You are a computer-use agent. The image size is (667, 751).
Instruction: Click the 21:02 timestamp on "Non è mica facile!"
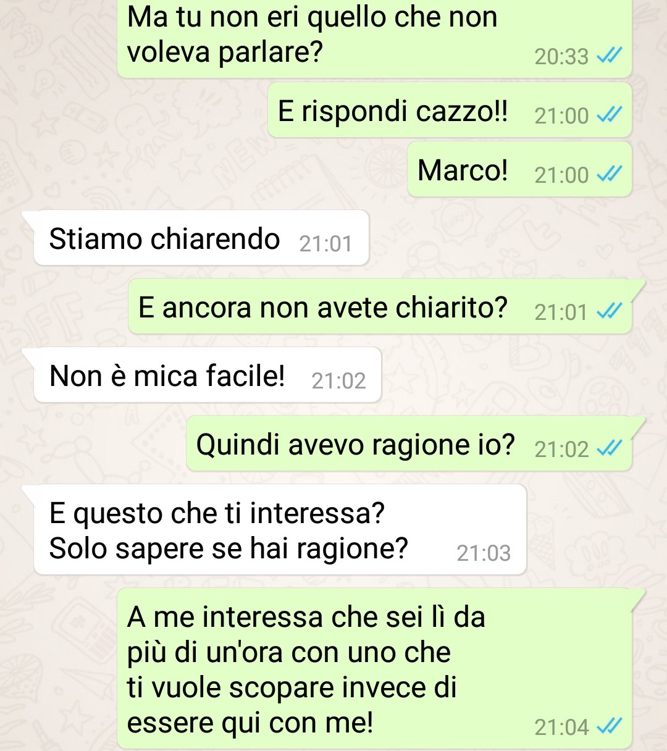click(x=338, y=381)
